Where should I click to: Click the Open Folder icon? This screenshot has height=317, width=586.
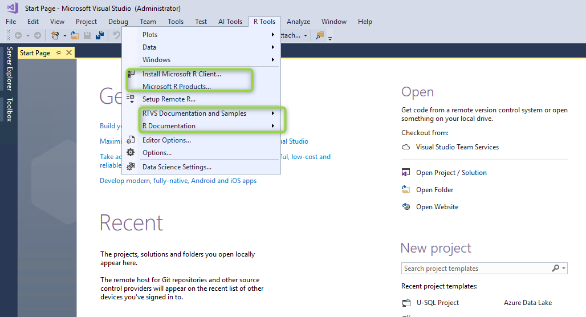[x=406, y=190]
